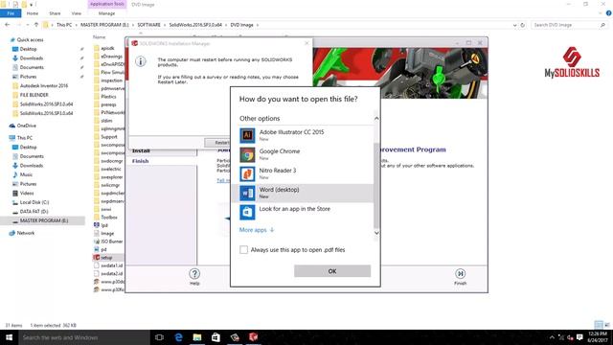Open Explorer help question icon

608,13
